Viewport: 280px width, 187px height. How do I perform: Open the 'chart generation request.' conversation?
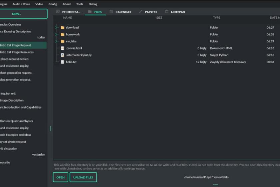pos(23,73)
